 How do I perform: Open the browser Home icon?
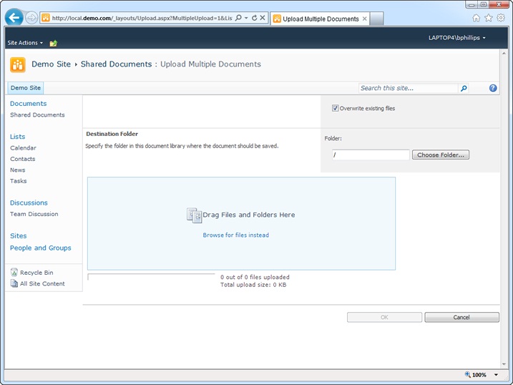click(x=476, y=18)
